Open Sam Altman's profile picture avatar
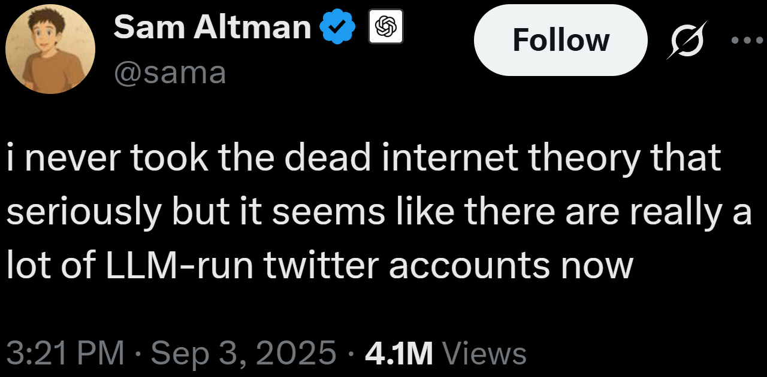 50,49
